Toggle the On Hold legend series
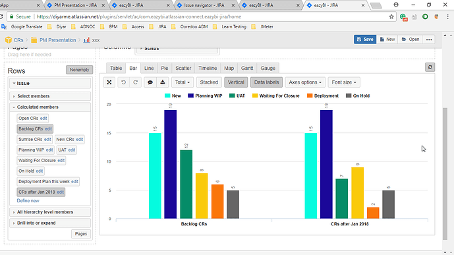 pyautogui.click(x=358, y=96)
